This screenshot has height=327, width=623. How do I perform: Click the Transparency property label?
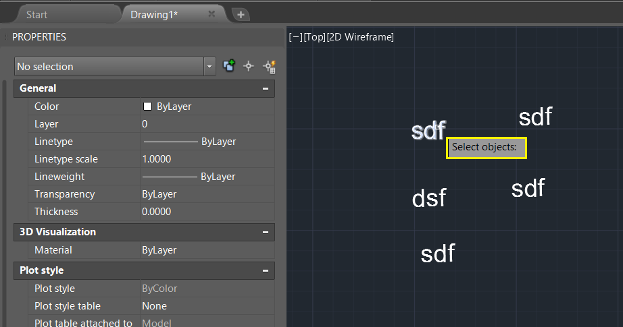(64, 194)
